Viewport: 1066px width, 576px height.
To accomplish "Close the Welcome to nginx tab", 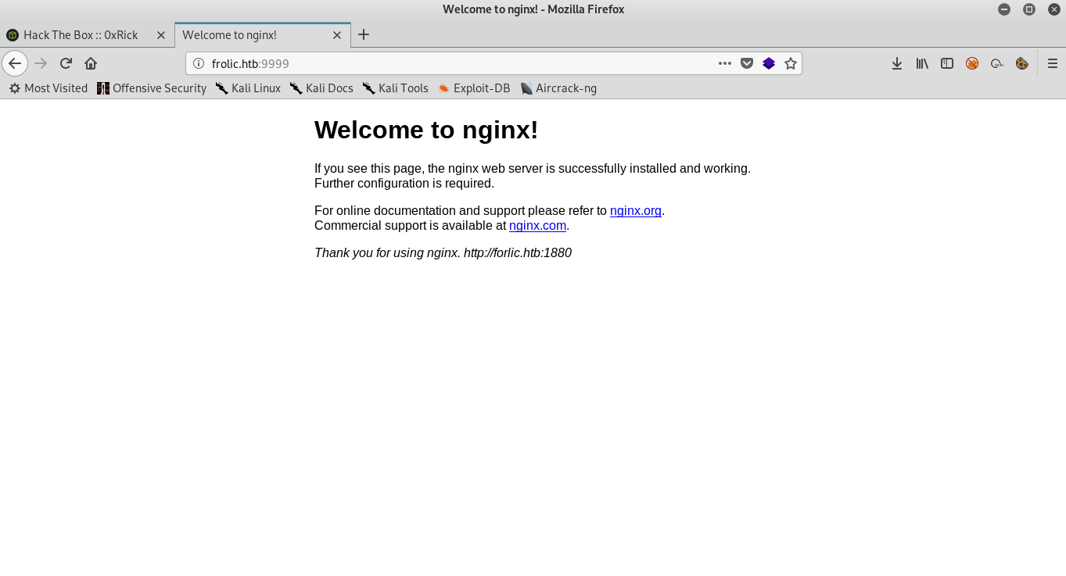I will pos(337,35).
